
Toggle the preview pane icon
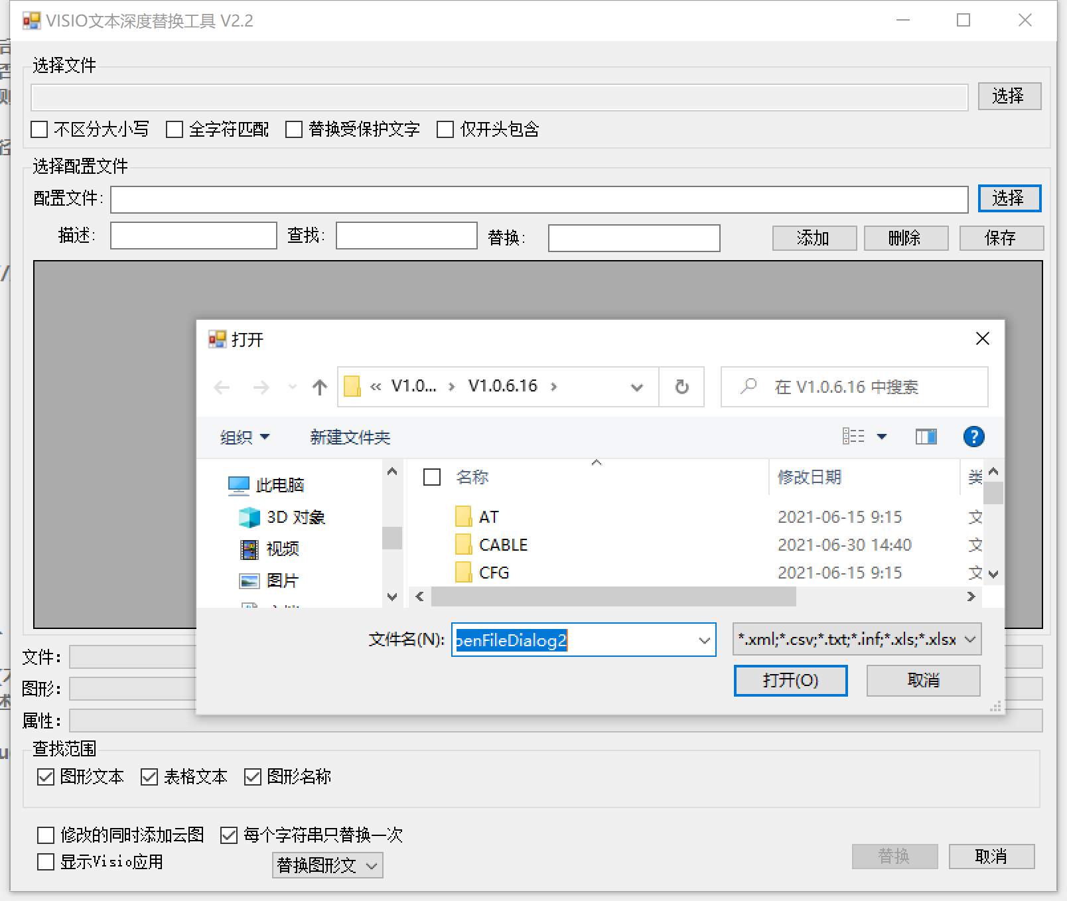click(926, 437)
